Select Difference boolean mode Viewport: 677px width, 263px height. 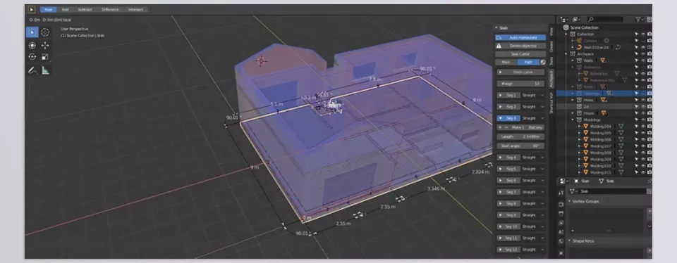click(x=110, y=9)
